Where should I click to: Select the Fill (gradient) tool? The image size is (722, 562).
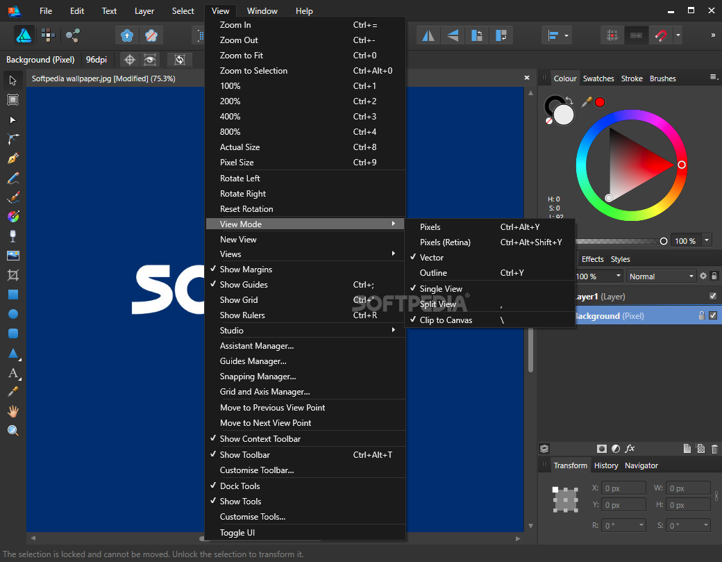pos(13,217)
